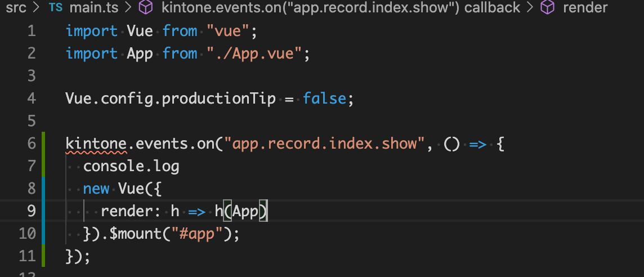Click line number 9 in the gutter
The image size is (644, 277).
point(31,211)
